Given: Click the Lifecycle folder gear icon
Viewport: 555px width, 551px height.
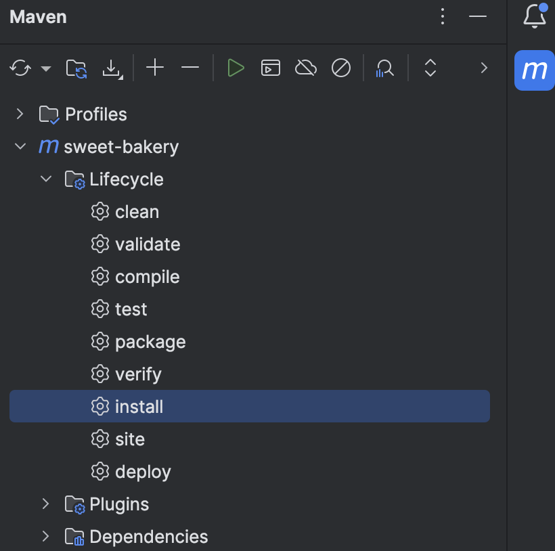Looking at the screenshot, I should click(74, 180).
